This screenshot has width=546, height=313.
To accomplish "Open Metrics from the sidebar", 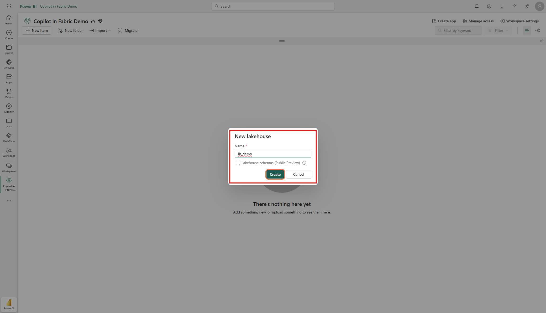I will point(9,93).
